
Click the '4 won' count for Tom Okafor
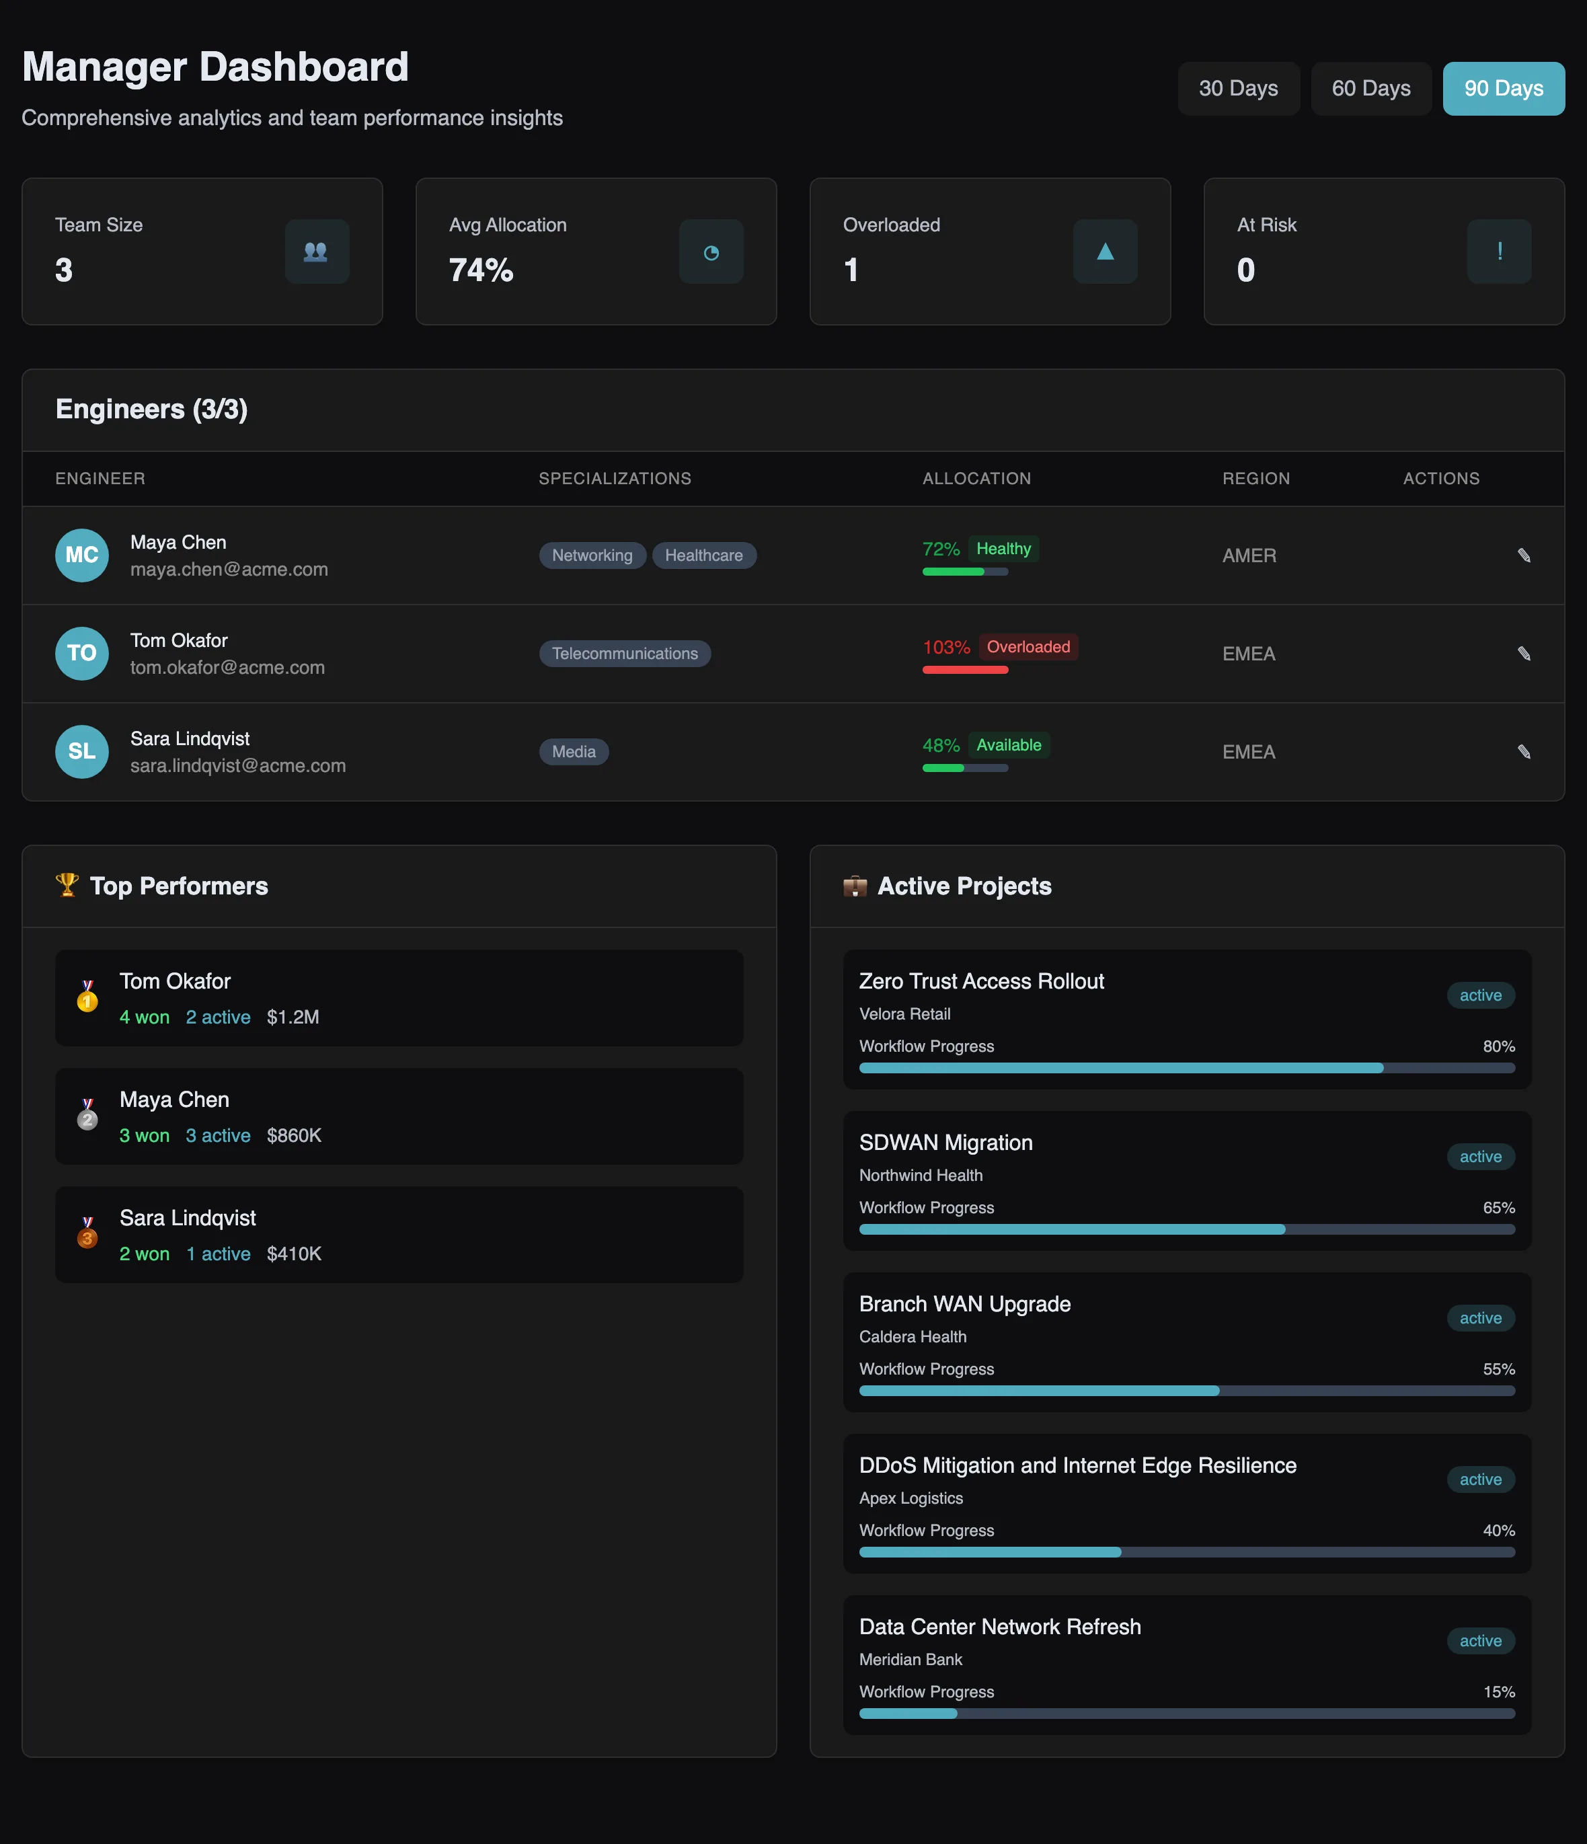coord(145,1017)
